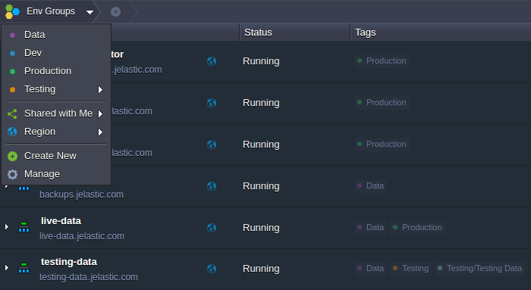Screen dimensions: 531x290
Task: Click the live-data environment topology icon
Action: pyautogui.click(x=24, y=227)
